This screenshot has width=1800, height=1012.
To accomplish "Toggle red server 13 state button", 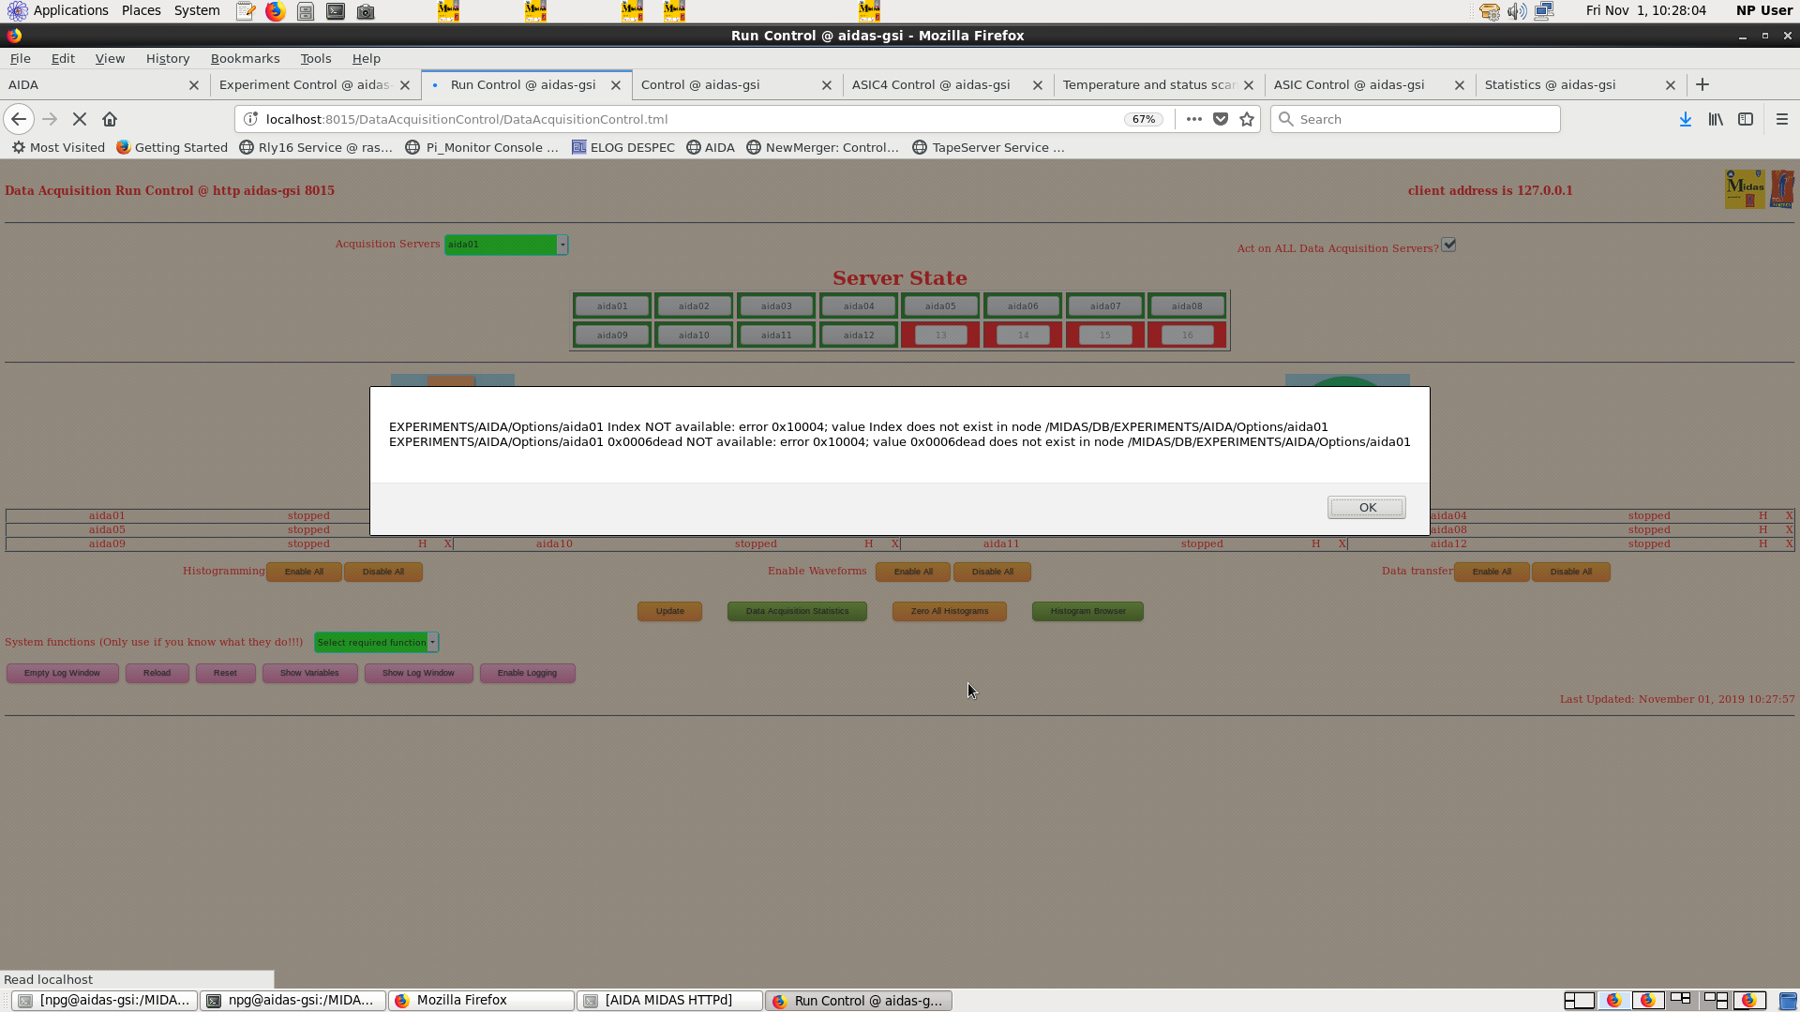I will [939, 335].
